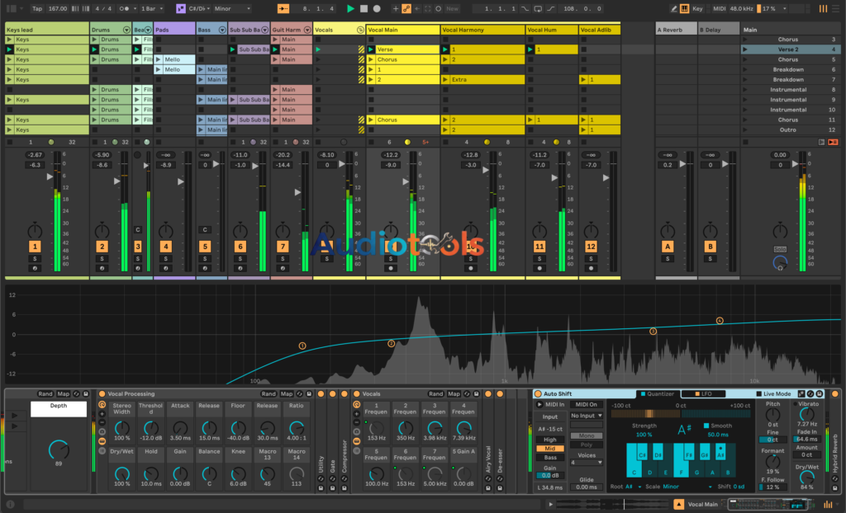Click the Stop button in transport

pos(364,8)
